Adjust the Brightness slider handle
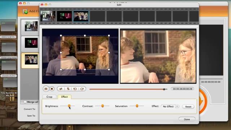This screenshot has height=130, width=231. pos(69,106)
